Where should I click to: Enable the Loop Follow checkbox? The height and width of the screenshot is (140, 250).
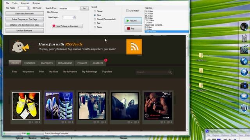127,10
